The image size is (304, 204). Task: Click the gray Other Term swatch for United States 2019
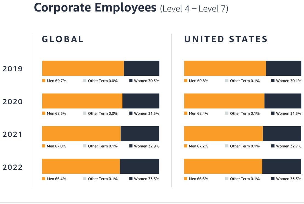click(x=227, y=81)
